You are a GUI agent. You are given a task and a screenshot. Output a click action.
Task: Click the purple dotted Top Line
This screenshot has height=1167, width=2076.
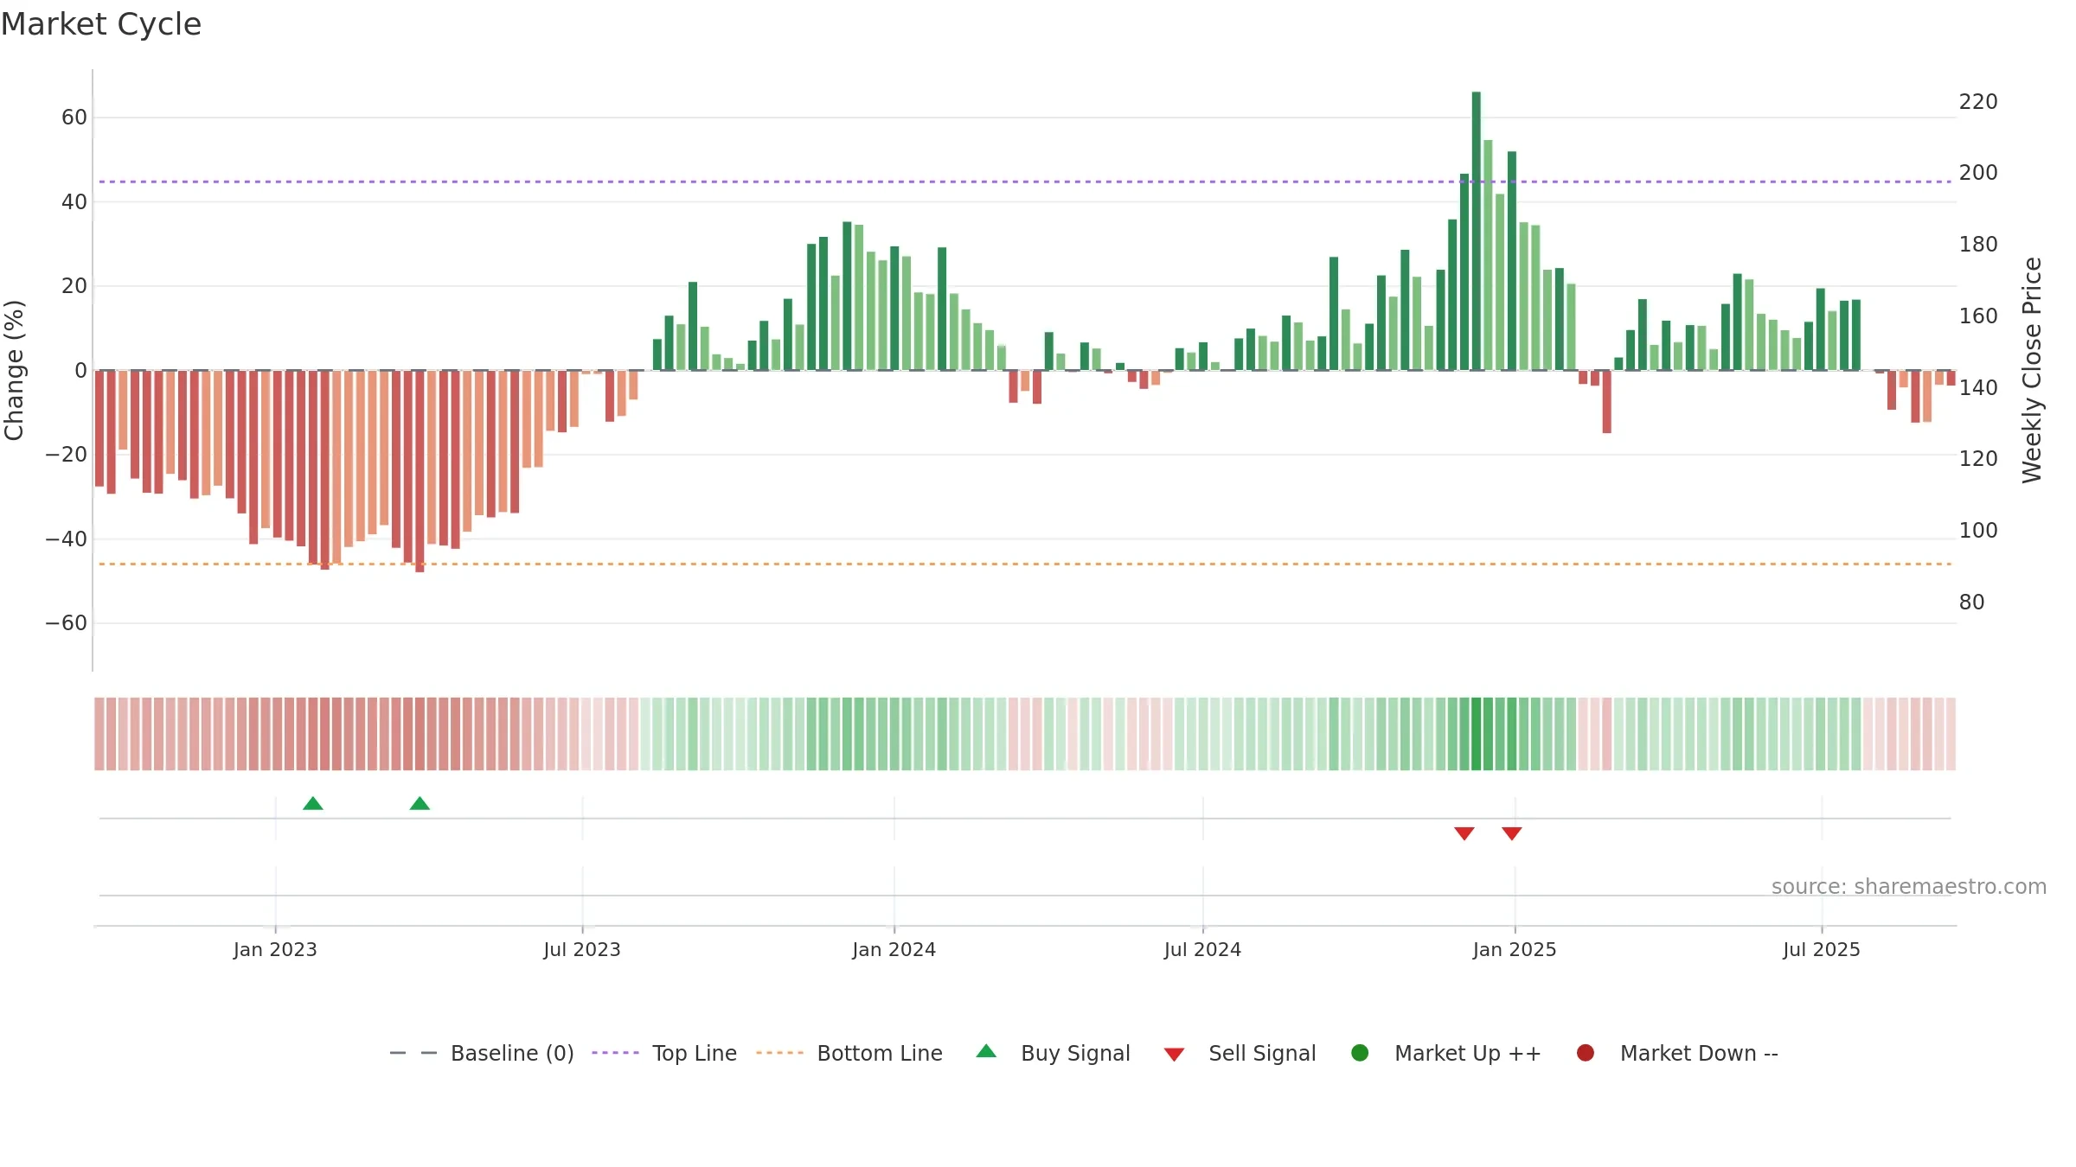click(x=1025, y=182)
